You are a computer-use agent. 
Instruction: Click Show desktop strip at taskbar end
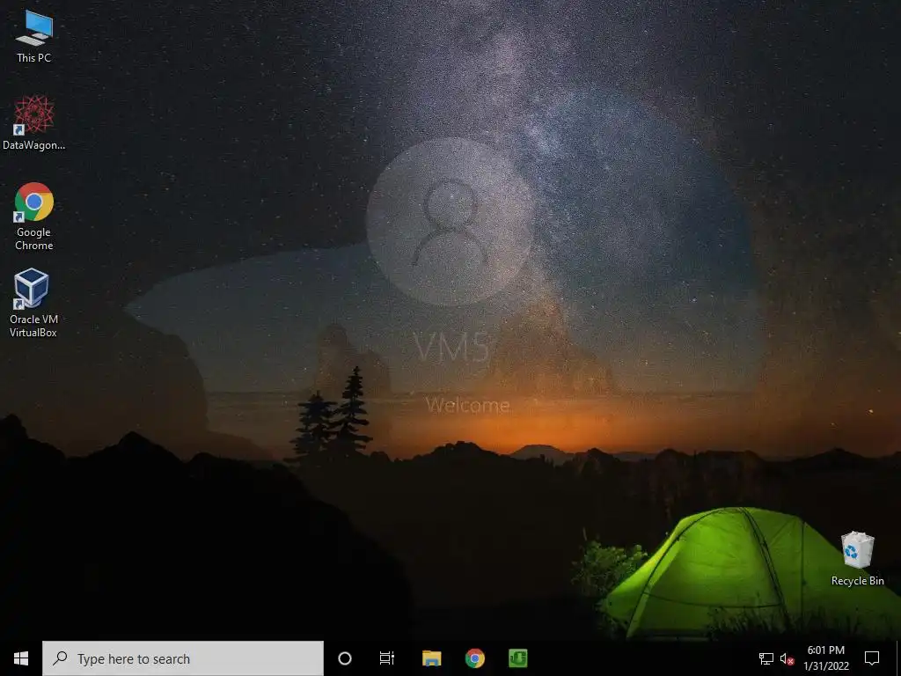pyautogui.click(x=898, y=658)
